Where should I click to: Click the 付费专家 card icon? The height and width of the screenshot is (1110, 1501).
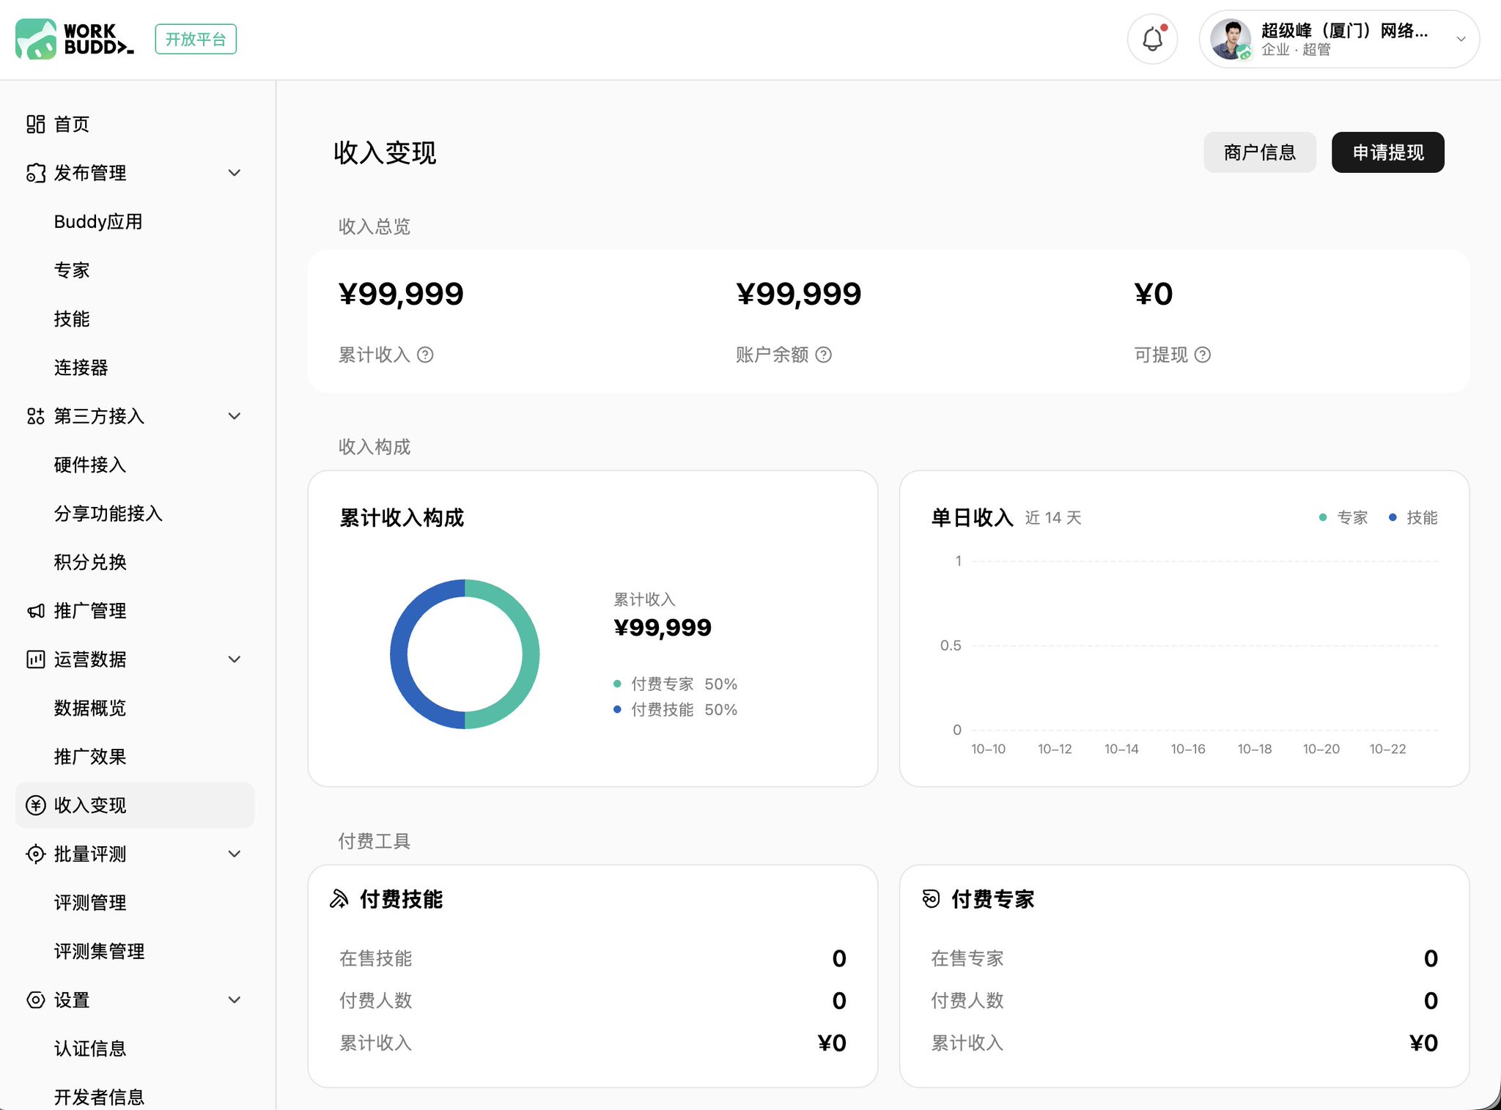coord(931,899)
